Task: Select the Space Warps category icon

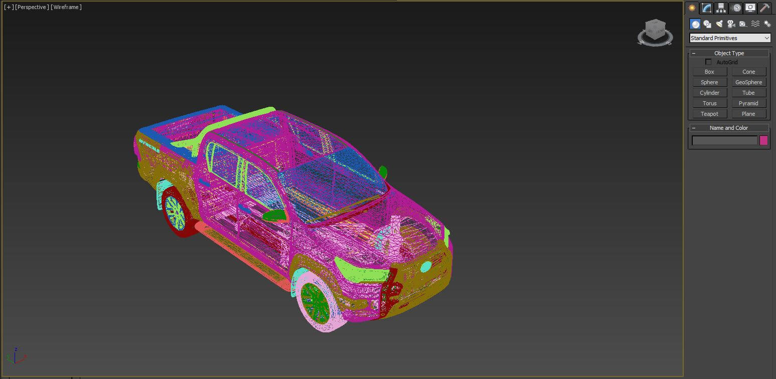Action: coord(755,24)
